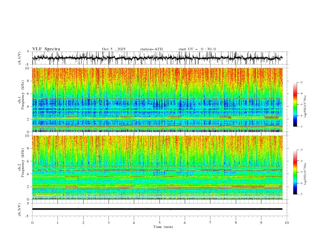Click the ch.1 PSD color bar

[295, 105]
